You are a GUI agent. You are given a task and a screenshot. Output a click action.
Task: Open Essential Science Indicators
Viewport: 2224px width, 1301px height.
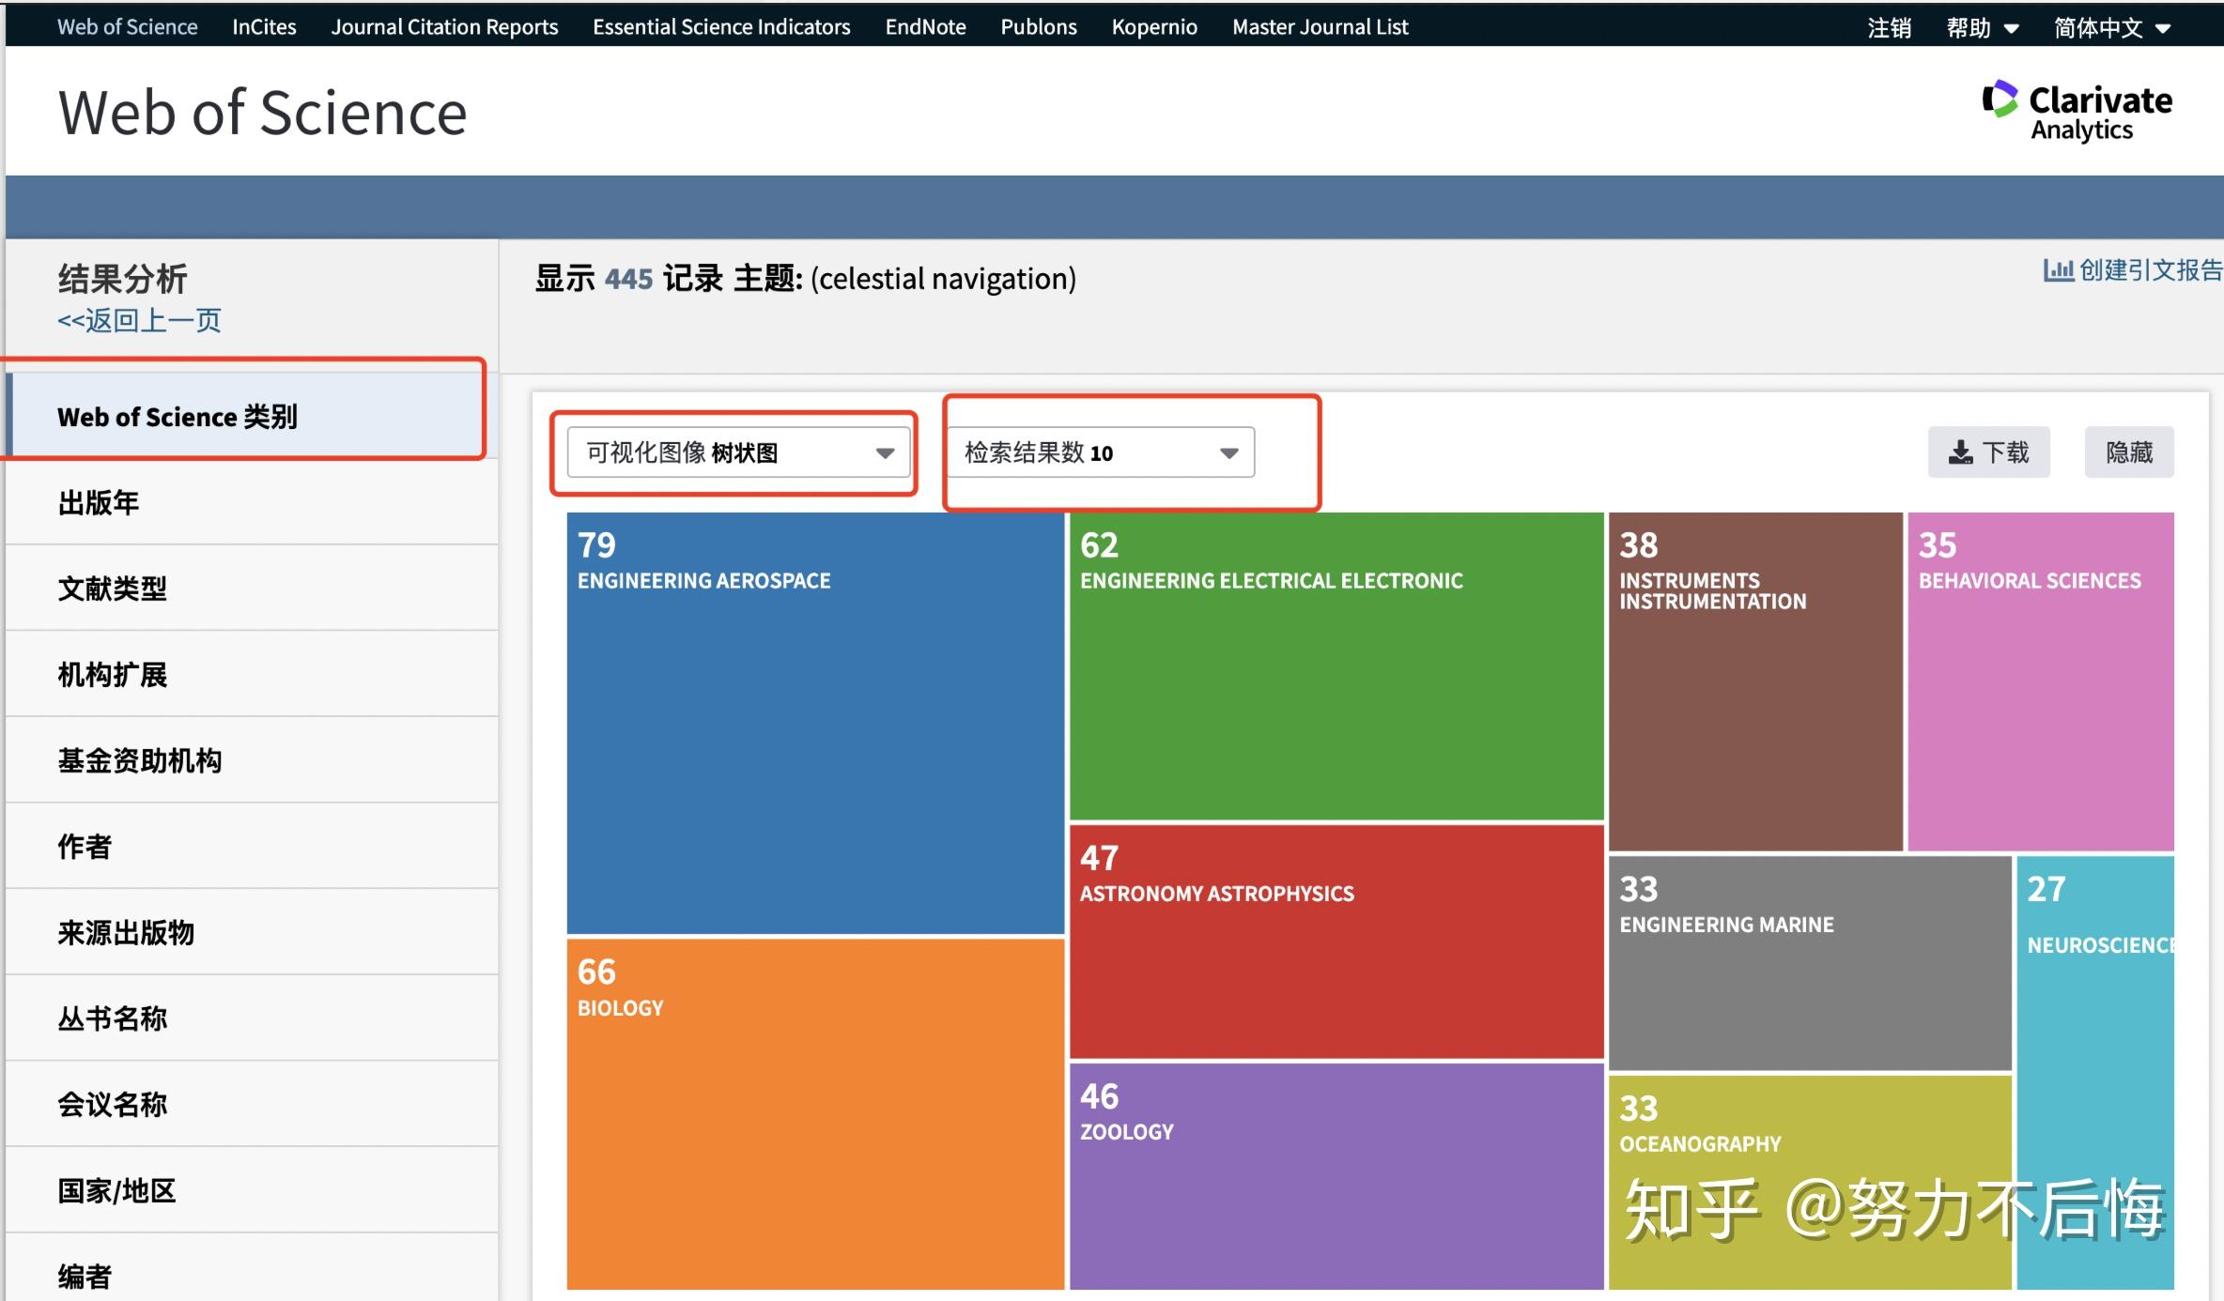721,27
